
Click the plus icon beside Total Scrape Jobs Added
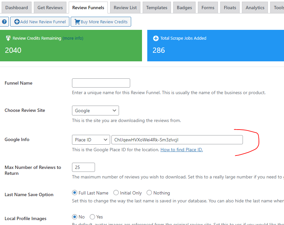pos(156,38)
